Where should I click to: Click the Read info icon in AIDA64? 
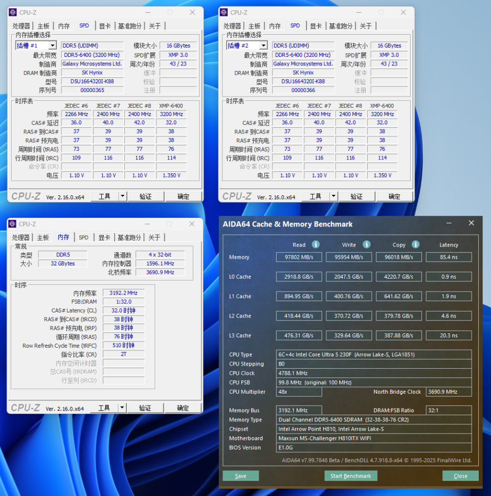pos(316,244)
